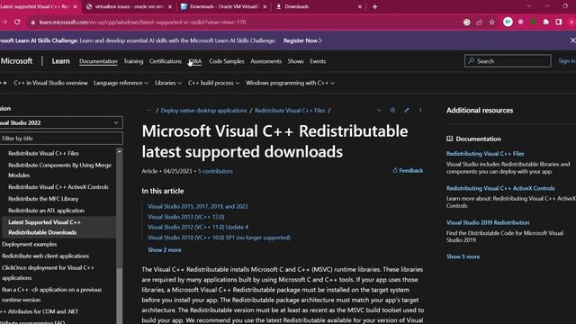Open the Visual Studio 2022 version dropdown
Image resolution: width=576 pixels, height=324 pixels.
pyautogui.click(x=60, y=122)
